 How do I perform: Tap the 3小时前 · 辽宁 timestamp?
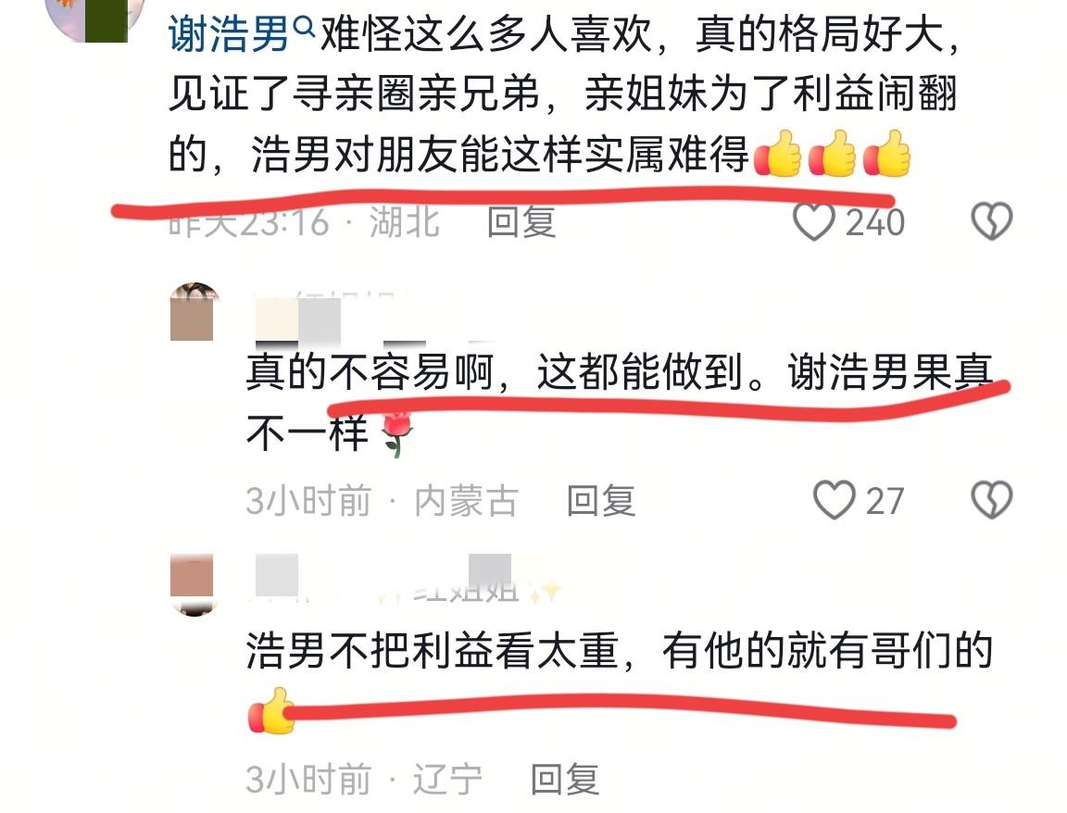coord(364,779)
